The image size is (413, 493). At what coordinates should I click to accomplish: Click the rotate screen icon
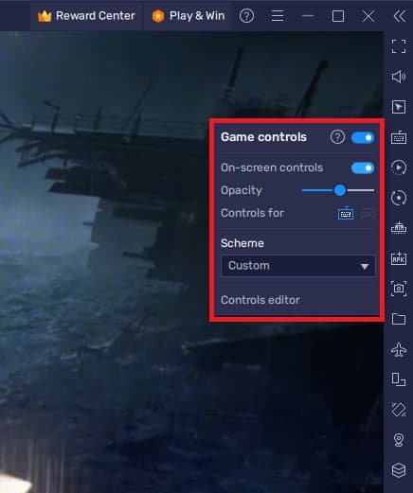click(x=399, y=410)
